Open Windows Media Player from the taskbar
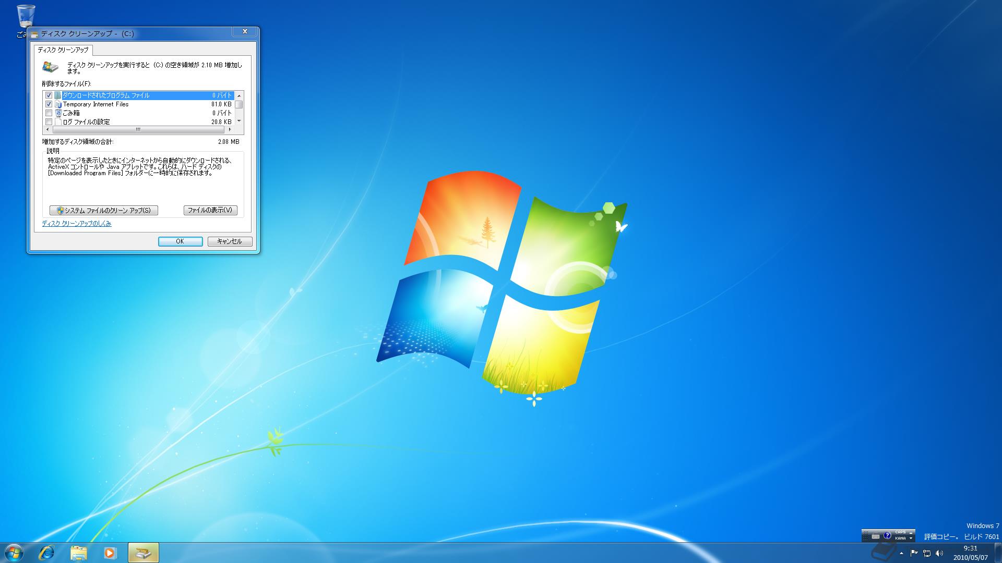This screenshot has height=563, width=1002. tap(110, 553)
